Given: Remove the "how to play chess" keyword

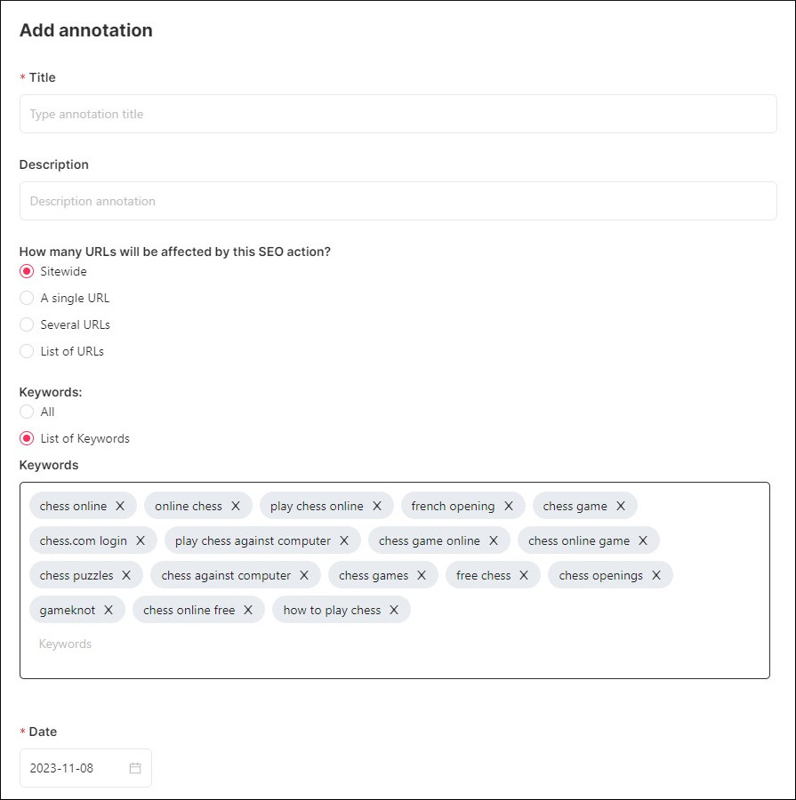Looking at the screenshot, I should (x=392, y=610).
